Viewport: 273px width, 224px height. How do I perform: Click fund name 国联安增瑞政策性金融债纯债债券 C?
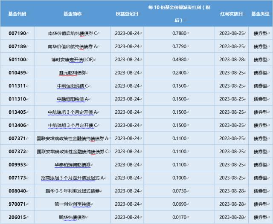click(73, 152)
